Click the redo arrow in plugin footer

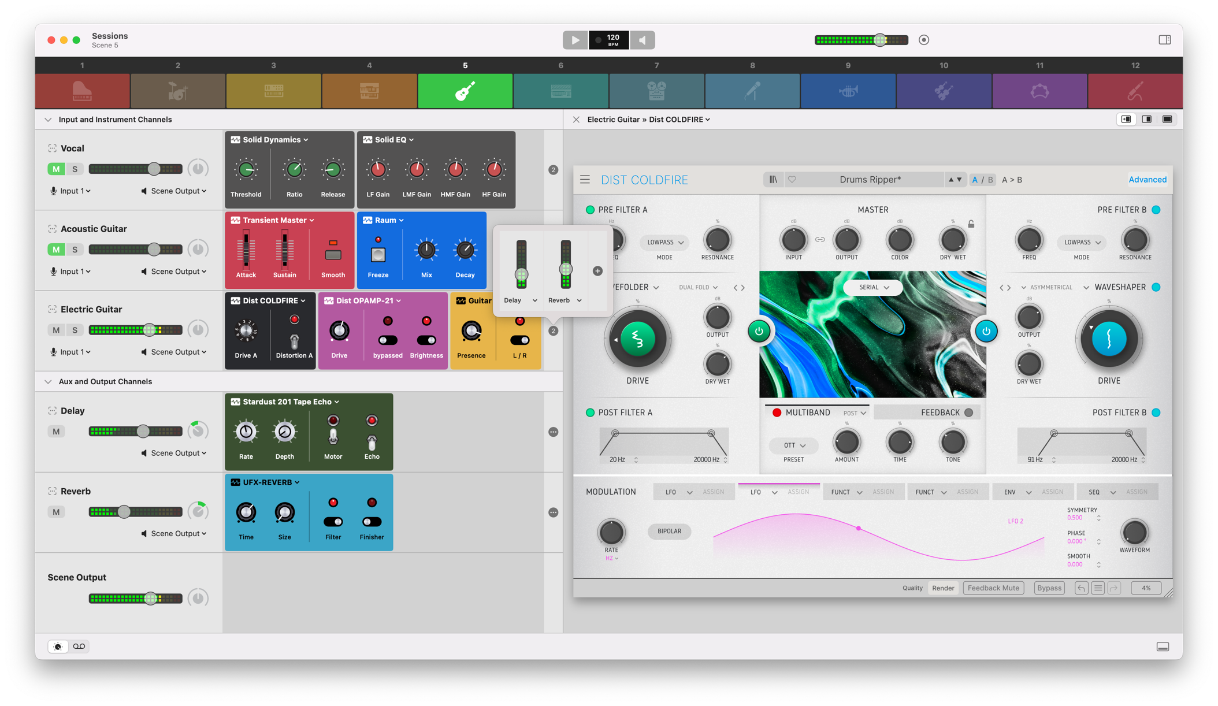tap(1115, 588)
